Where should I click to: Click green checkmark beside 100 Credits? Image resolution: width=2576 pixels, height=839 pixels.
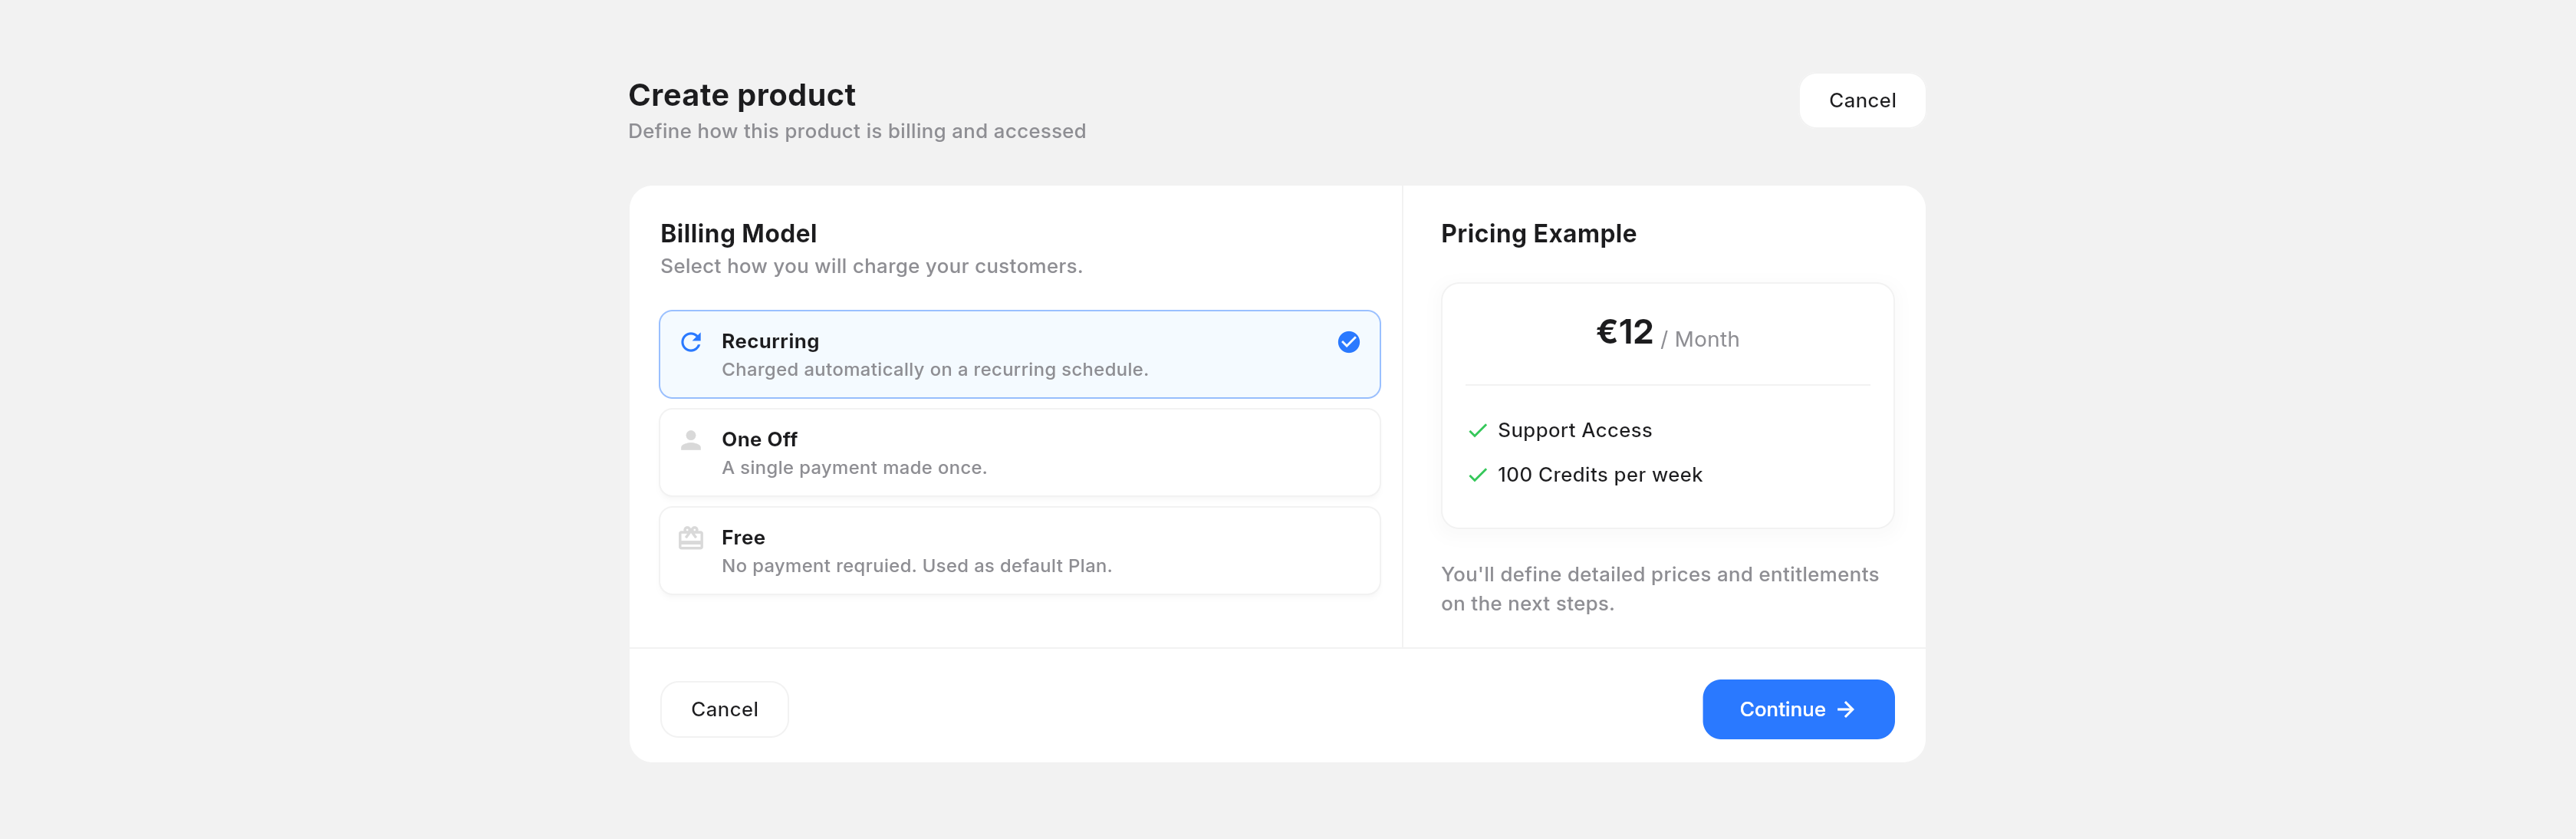click(1477, 475)
